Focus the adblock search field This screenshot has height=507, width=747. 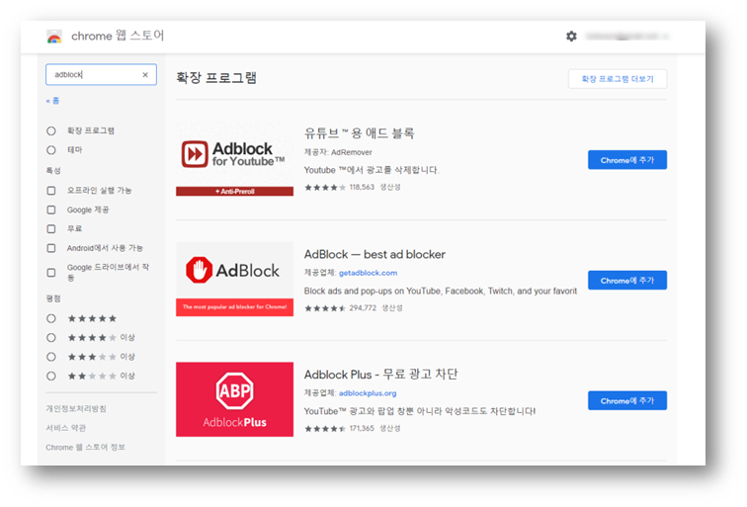101,75
